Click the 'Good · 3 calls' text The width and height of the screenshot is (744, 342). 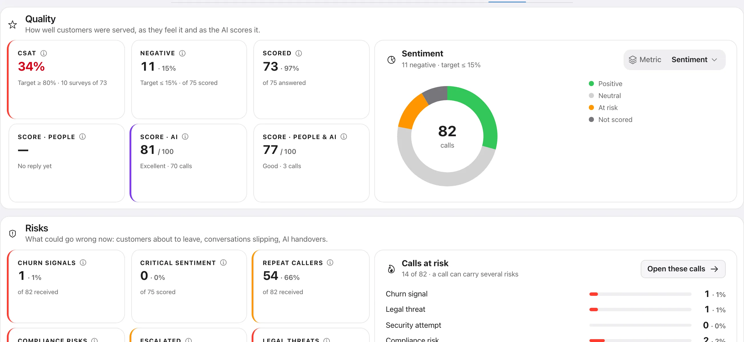coord(282,166)
